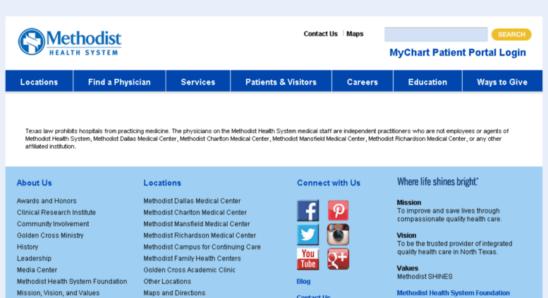The image size is (548, 298).
Task: Open the Maps and Directions link
Action: [x=174, y=293]
